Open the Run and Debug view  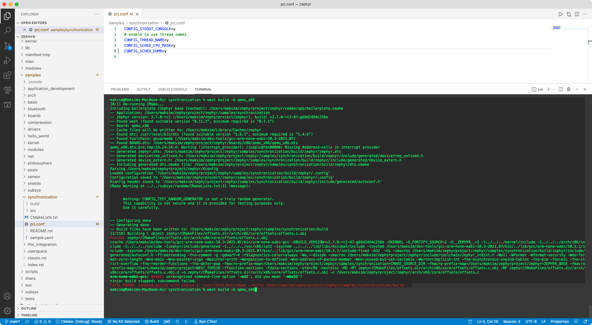(x=7, y=60)
